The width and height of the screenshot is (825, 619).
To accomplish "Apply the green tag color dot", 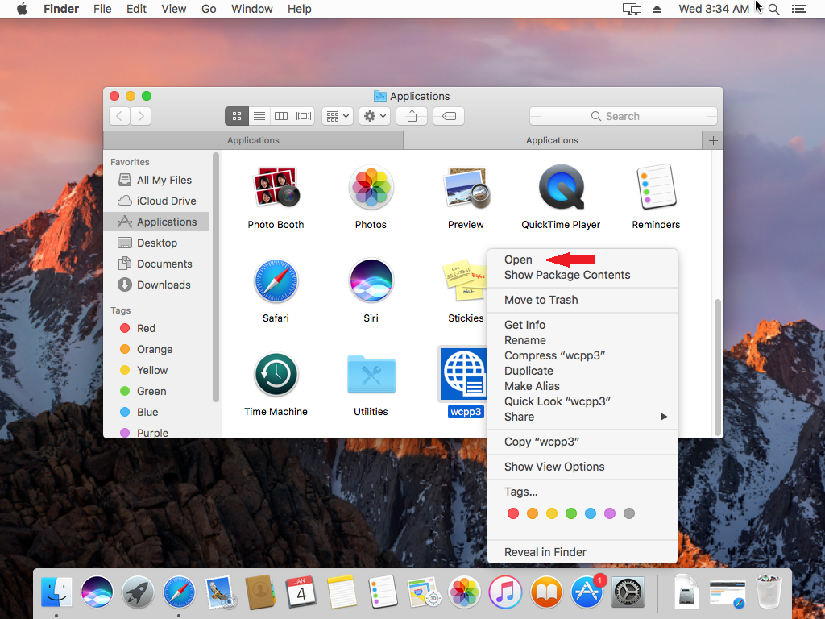I will [x=571, y=513].
